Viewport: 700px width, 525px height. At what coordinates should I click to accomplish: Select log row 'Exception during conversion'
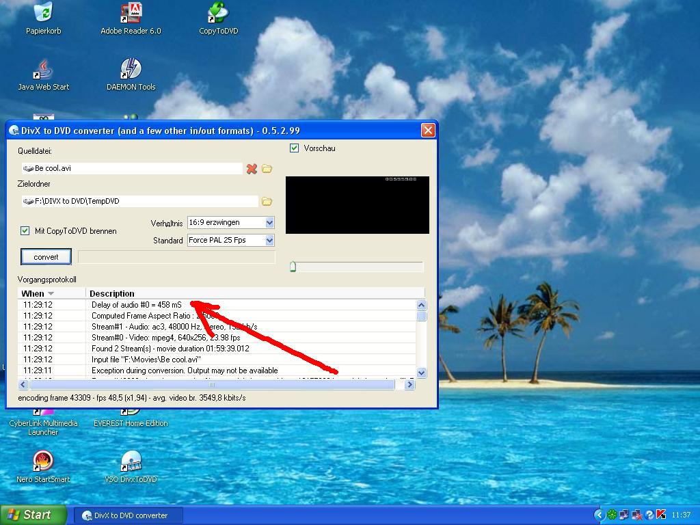(217, 371)
